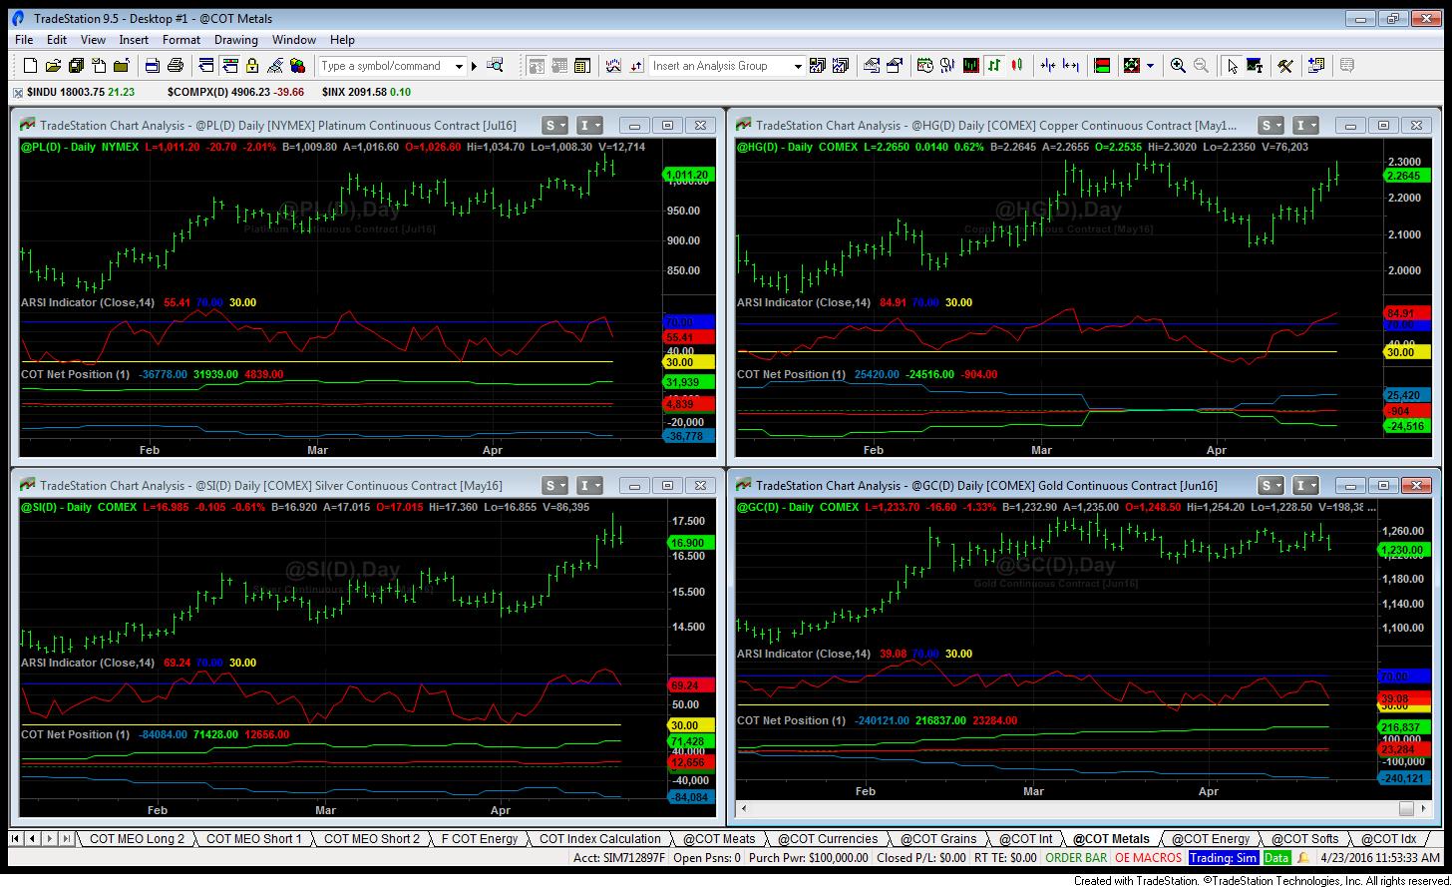Click the Open folder icon in toolbar
This screenshot has height=887, width=1452.
(x=53, y=66)
